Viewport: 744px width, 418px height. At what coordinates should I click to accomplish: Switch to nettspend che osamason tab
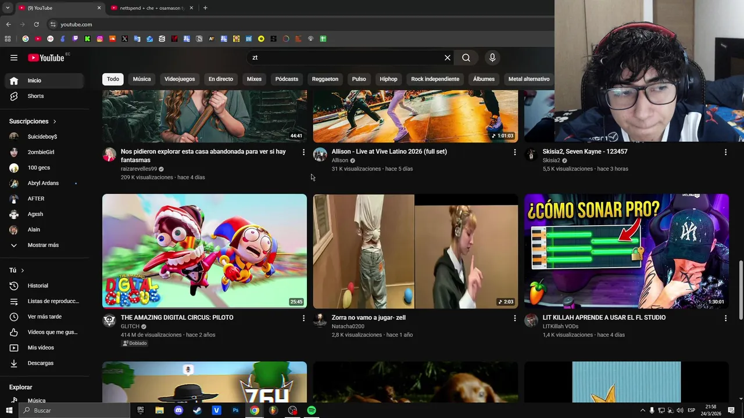point(151,8)
